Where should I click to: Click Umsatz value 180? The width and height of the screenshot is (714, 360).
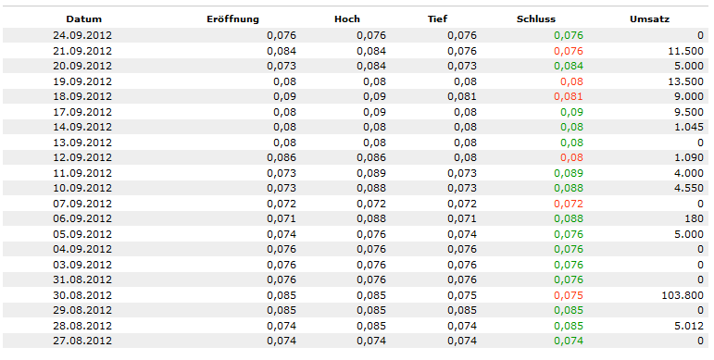click(x=694, y=219)
